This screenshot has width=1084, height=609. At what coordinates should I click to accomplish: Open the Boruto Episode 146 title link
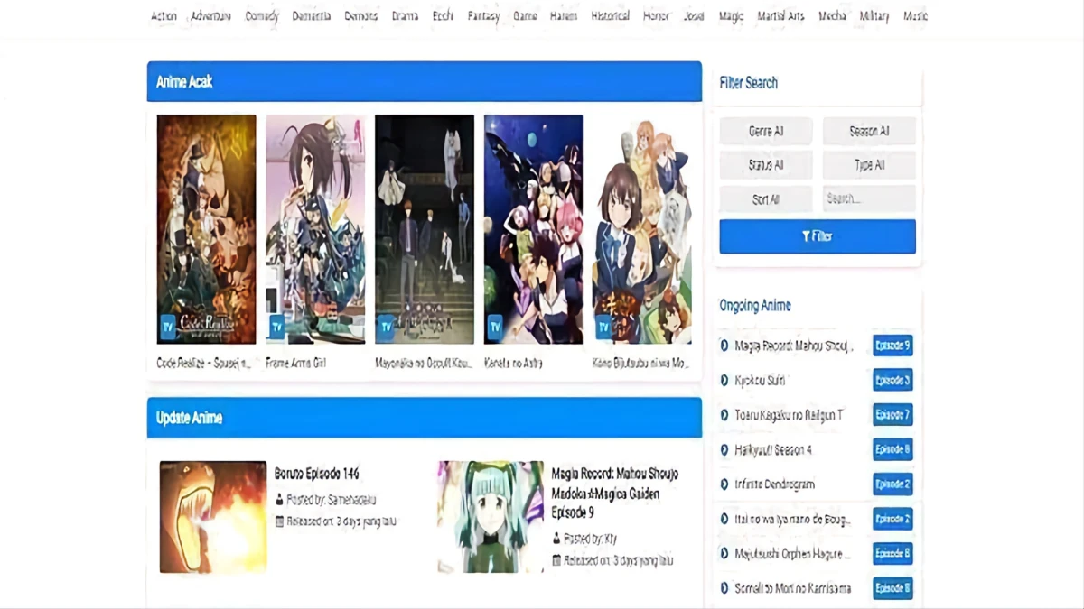[317, 474]
